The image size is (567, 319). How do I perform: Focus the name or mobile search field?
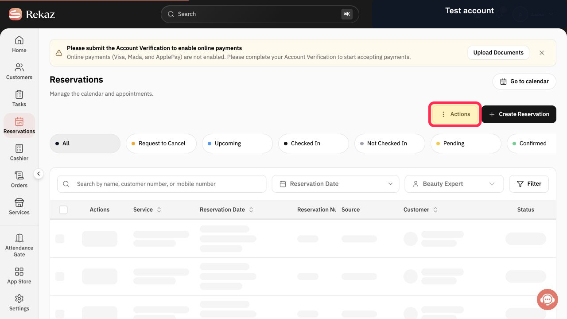[162, 184]
